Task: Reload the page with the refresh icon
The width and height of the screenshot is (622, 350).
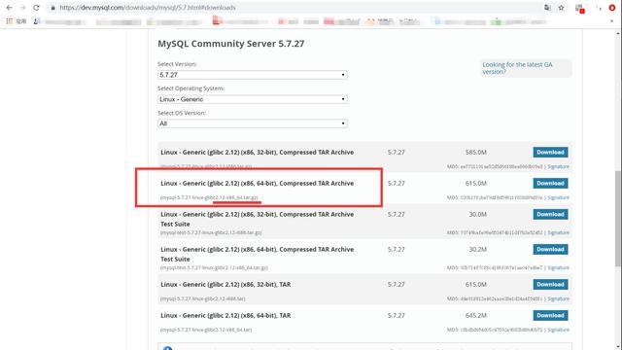Action: click(x=36, y=8)
